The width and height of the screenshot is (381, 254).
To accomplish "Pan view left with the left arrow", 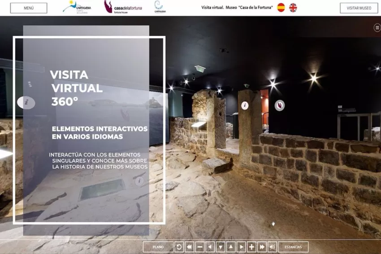I will click(210, 247).
